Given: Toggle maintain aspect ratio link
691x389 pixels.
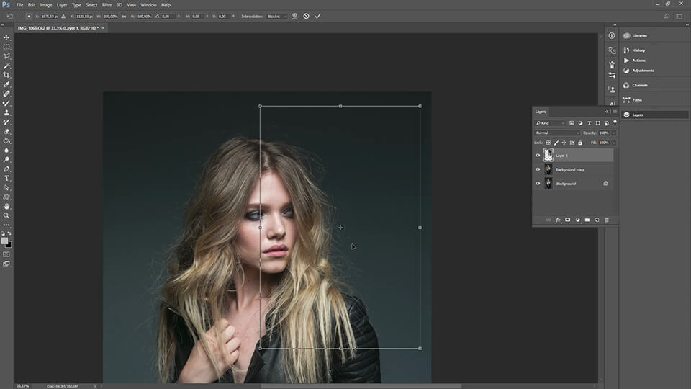Looking at the screenshot, I should click(x=124, y=17).
